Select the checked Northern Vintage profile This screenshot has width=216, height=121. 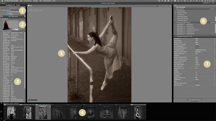coord(182,13)
